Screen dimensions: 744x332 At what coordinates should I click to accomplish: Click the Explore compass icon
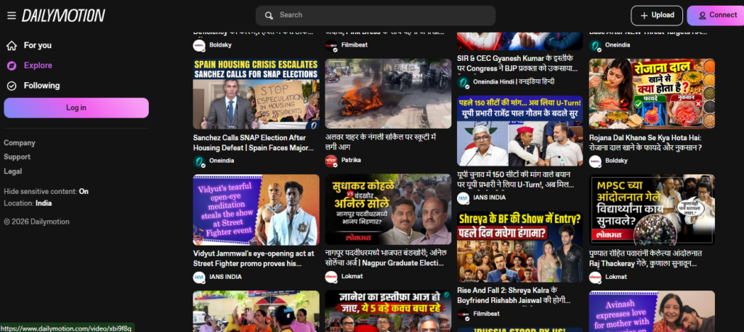(x=12, y=65)
